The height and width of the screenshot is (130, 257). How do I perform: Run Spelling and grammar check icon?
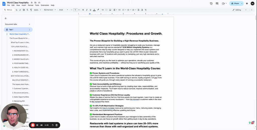coord(27,10)
